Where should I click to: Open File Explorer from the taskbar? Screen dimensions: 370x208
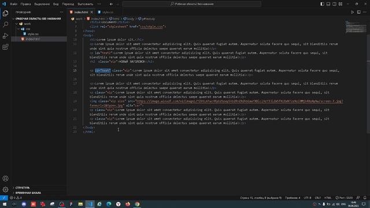click(x=80, y=204)
